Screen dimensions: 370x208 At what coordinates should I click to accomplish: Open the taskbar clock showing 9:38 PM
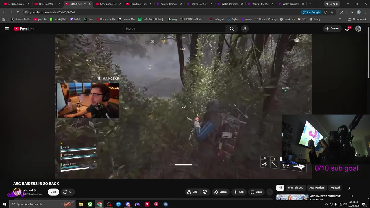(353, 204)
